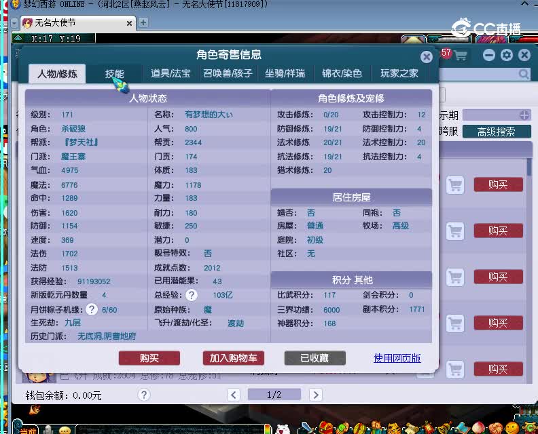Open the sword attack icon in game toolbar

306,428
